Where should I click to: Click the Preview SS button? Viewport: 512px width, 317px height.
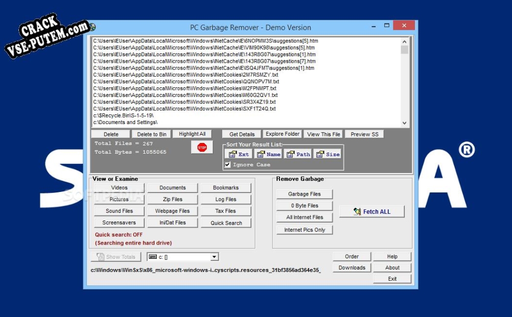[364, 134]
